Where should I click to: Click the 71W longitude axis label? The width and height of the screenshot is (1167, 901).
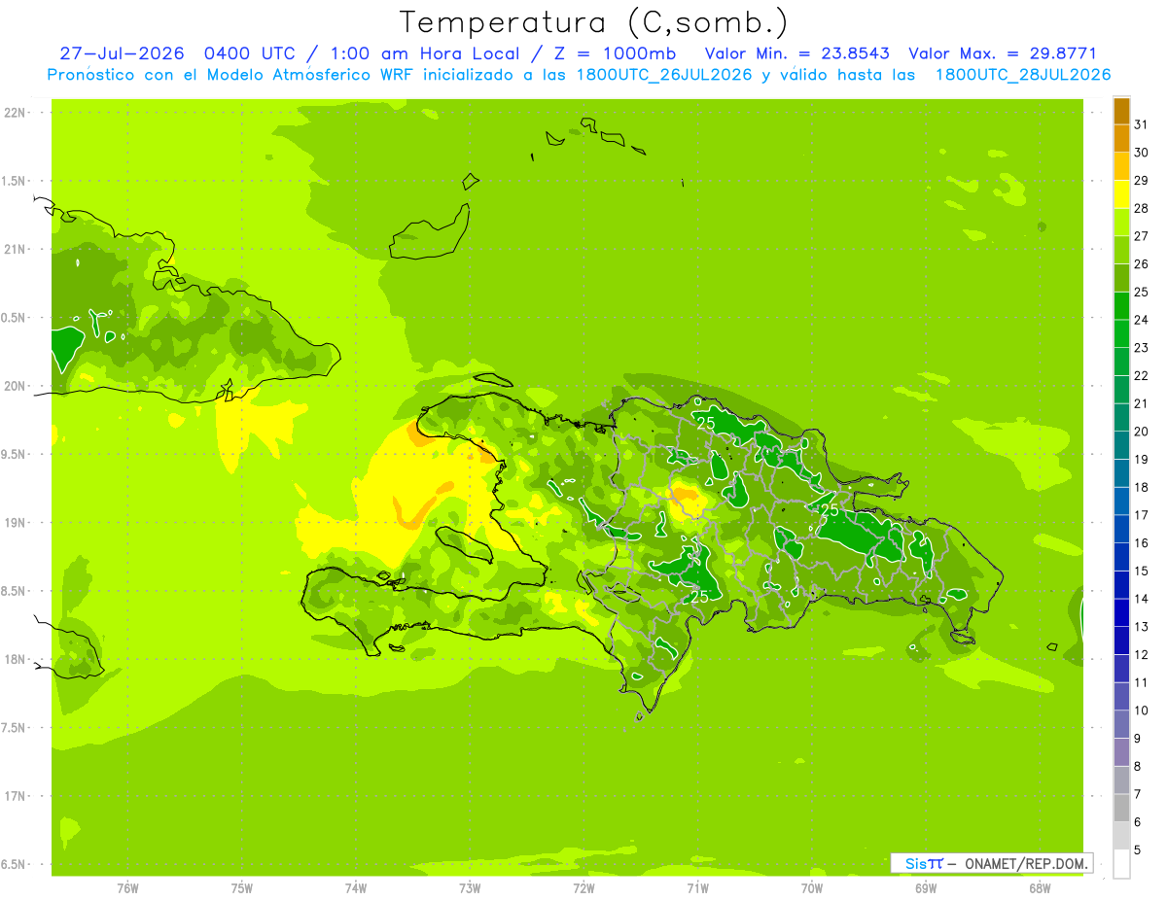click(x=697, y=888)
